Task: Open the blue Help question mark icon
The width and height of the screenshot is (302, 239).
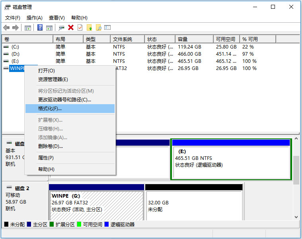Action: 40,27
